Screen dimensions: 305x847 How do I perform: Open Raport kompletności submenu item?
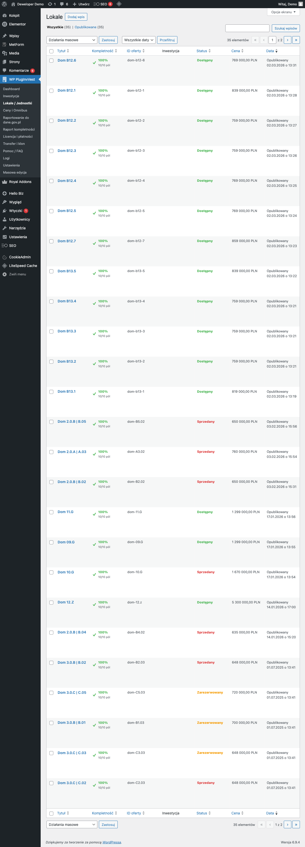19,129
